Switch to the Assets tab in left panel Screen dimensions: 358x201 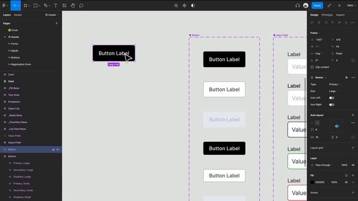[18, 15]
